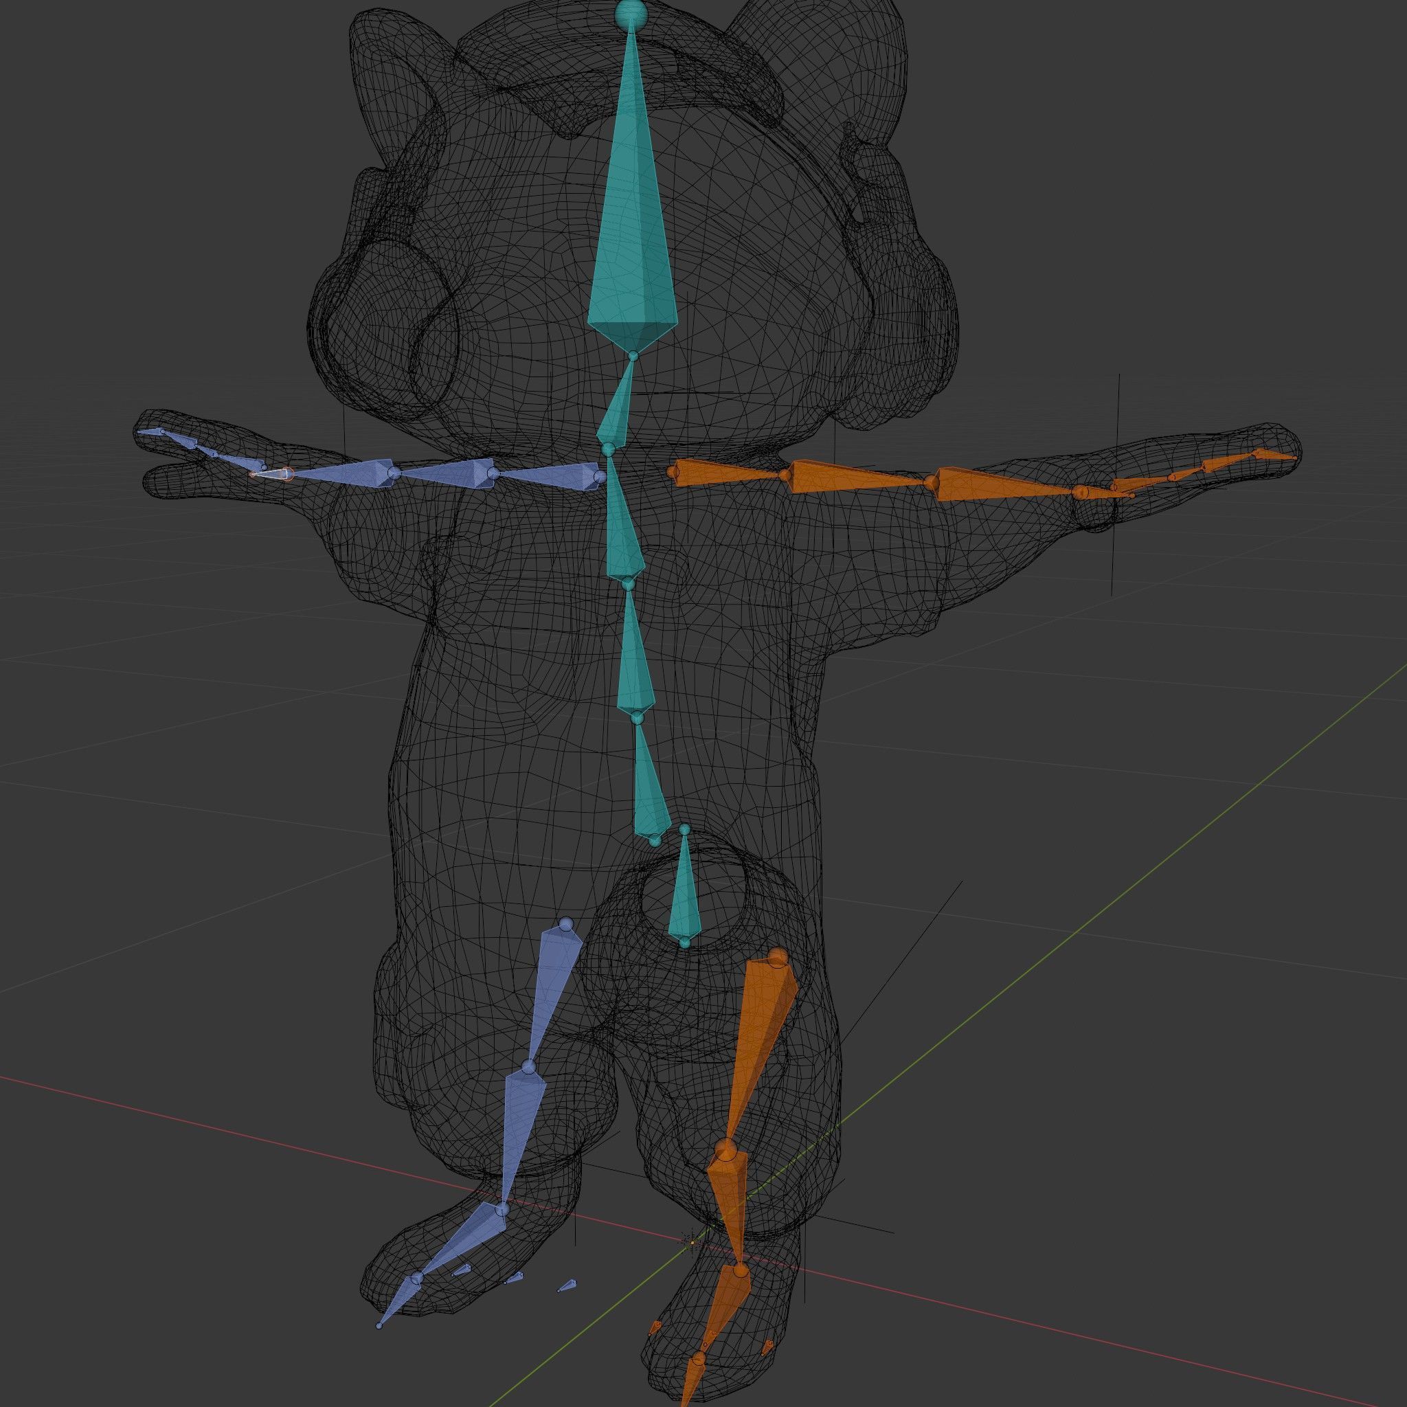
Task: Select the large teal head bone
Action: 631,240
